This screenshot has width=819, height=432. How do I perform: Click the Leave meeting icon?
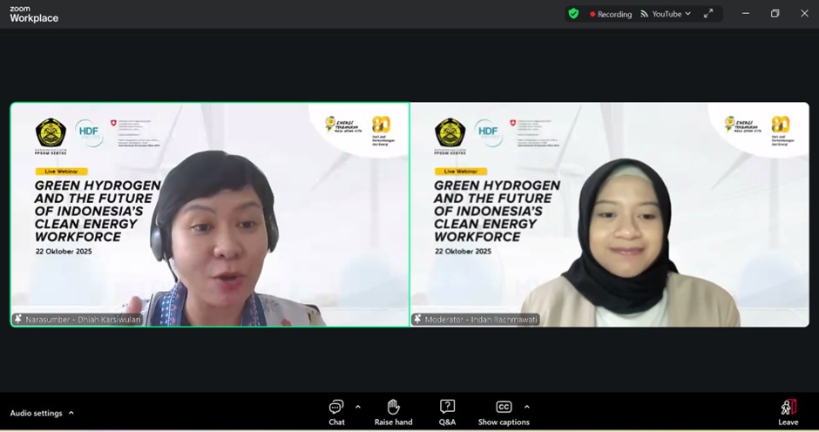point(788,408)
